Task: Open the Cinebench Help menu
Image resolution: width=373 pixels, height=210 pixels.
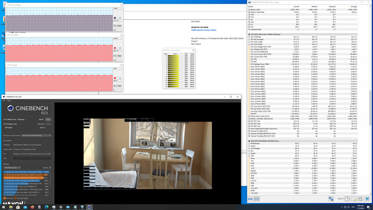Action: coord(9,101)
